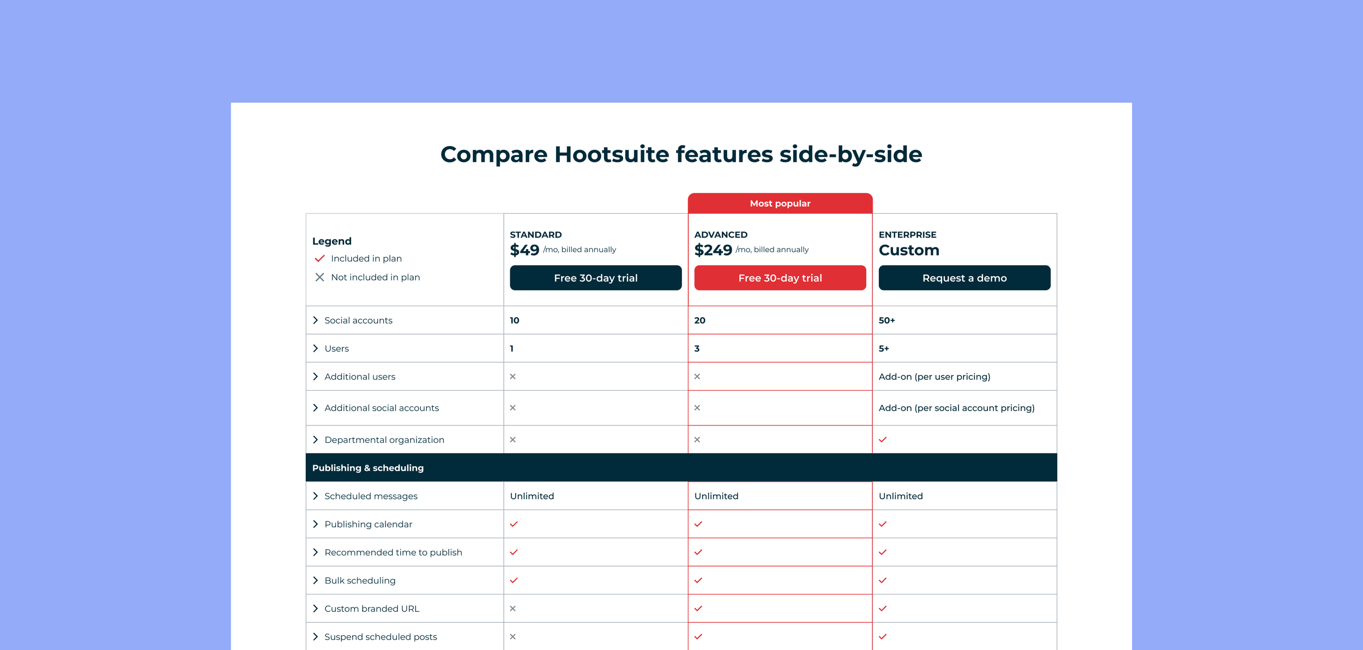The image size is (1363, 650).
Task: Click the X under Standard Suspend scheduled posts
Action: click(x=513, y=636)
